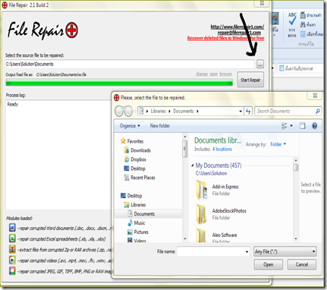Click the green repair progress bar
Viewport: 327px width, 290px height.
pos(119,83)
